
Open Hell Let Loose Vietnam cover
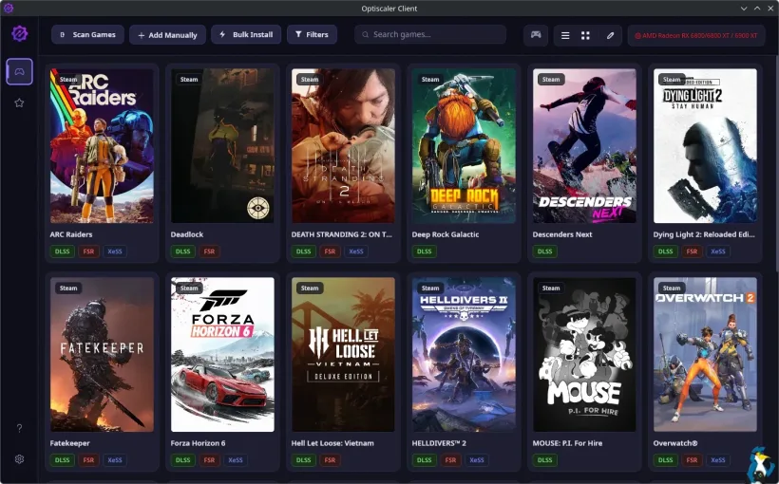343,354
